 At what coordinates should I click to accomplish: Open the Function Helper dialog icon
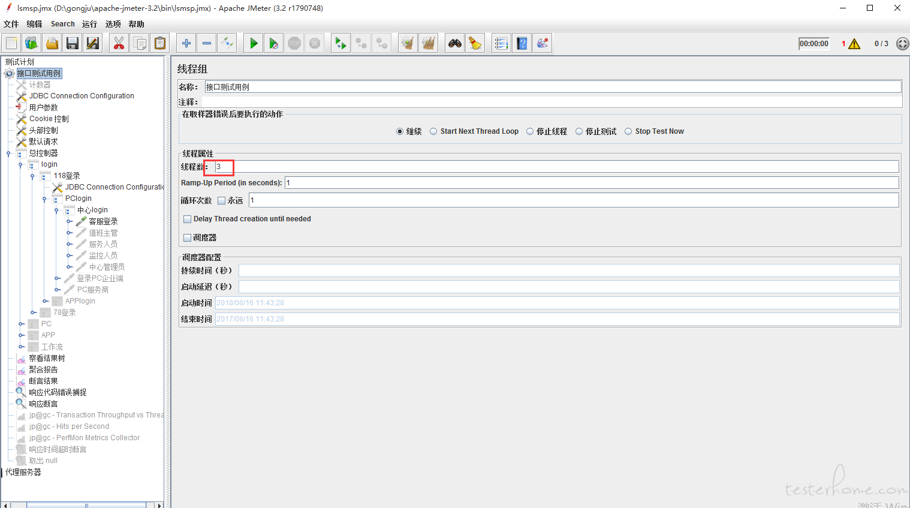[501, 43]
